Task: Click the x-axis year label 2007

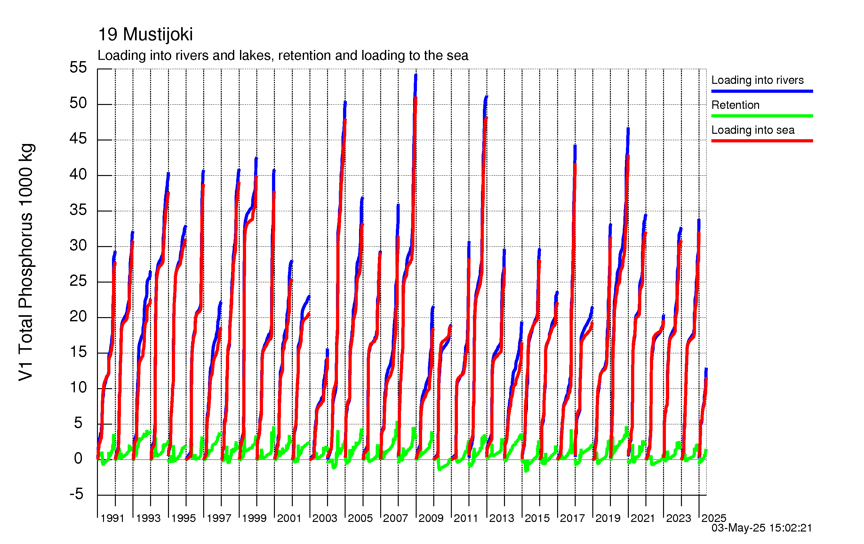Action: click(396, 518)
